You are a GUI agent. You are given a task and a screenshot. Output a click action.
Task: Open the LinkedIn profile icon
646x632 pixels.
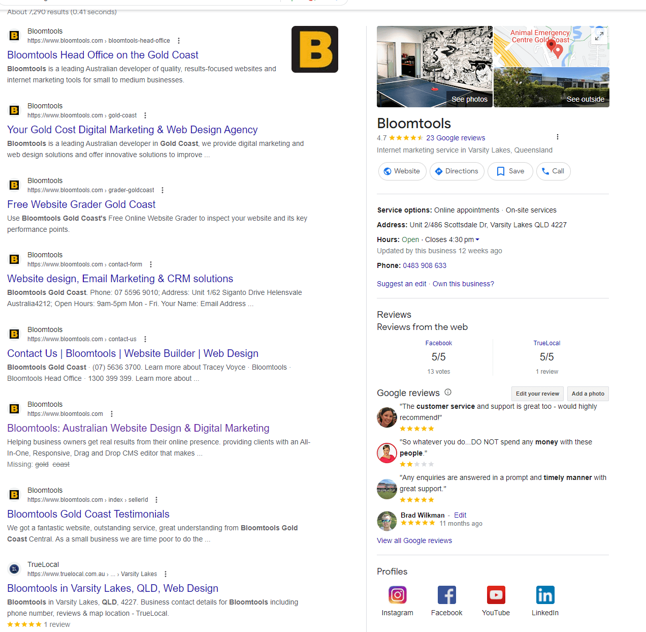pos(545,595)
